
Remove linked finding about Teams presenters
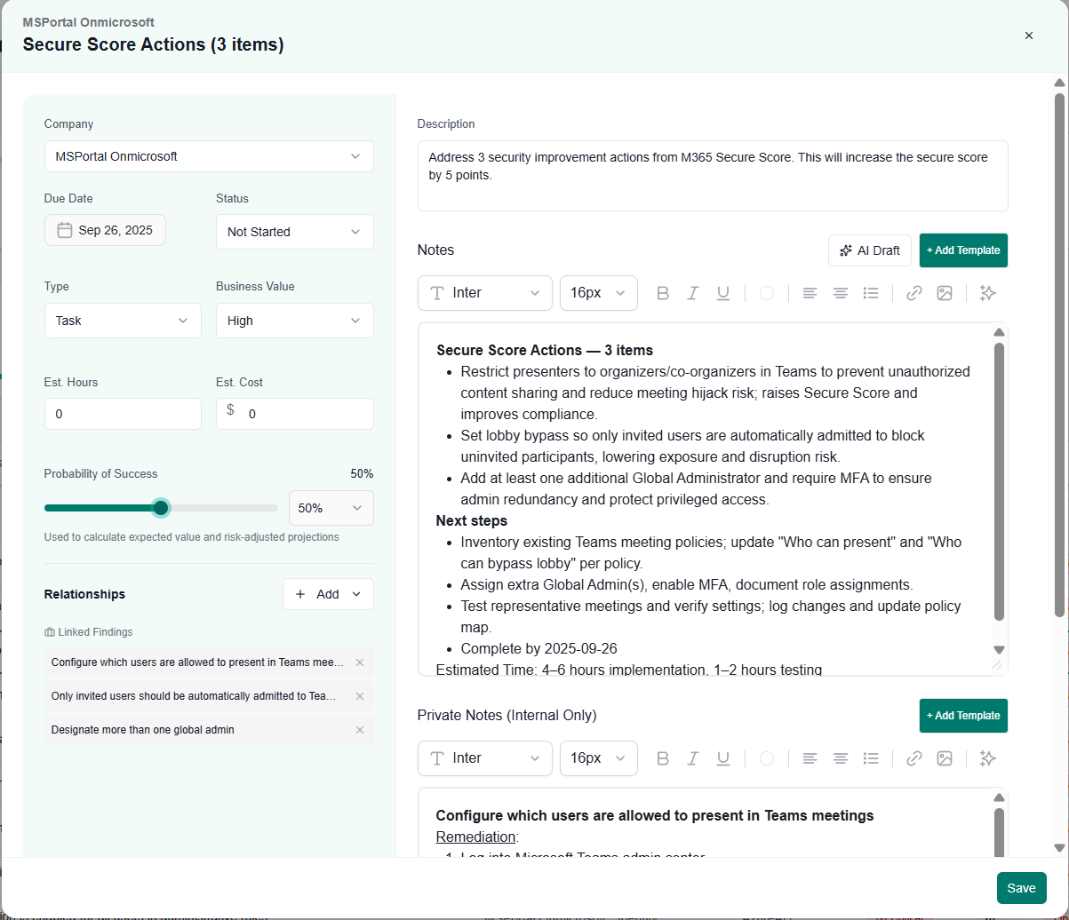(x=360, y=662)
